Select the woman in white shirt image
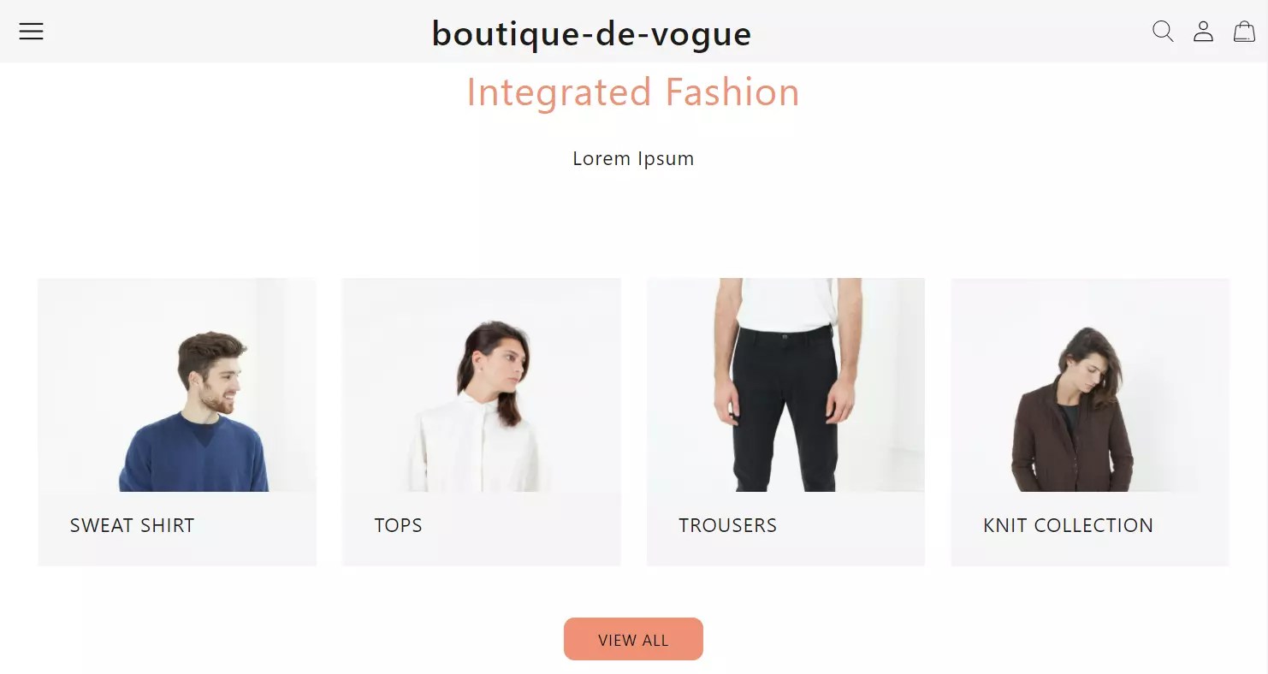Viewport: 1268px width, 674px height. click(482, 385)
